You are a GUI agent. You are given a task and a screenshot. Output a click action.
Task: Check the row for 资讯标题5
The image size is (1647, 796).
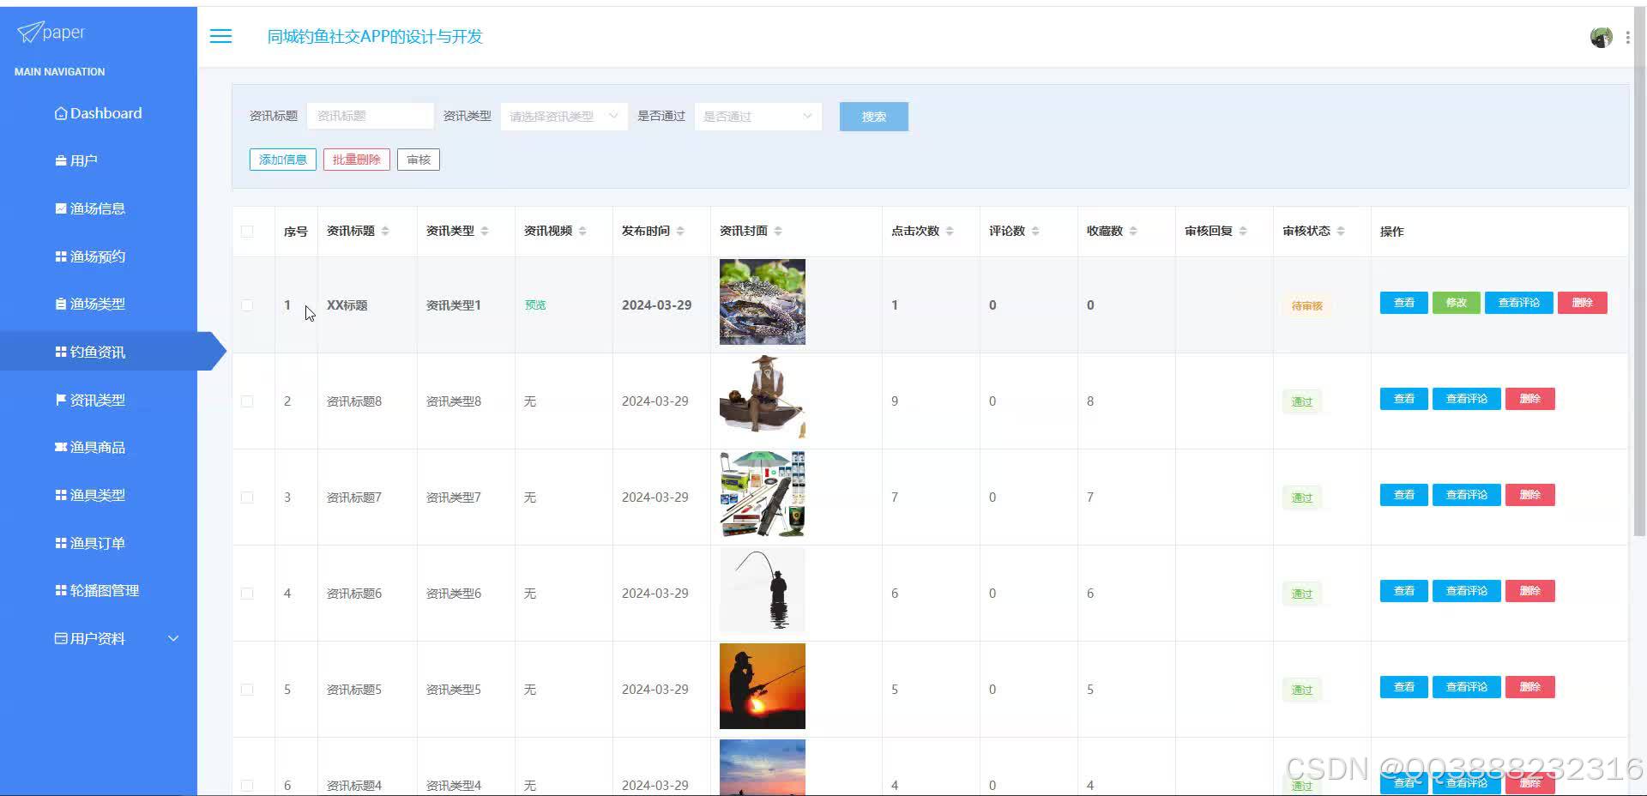tap(247, 690)
